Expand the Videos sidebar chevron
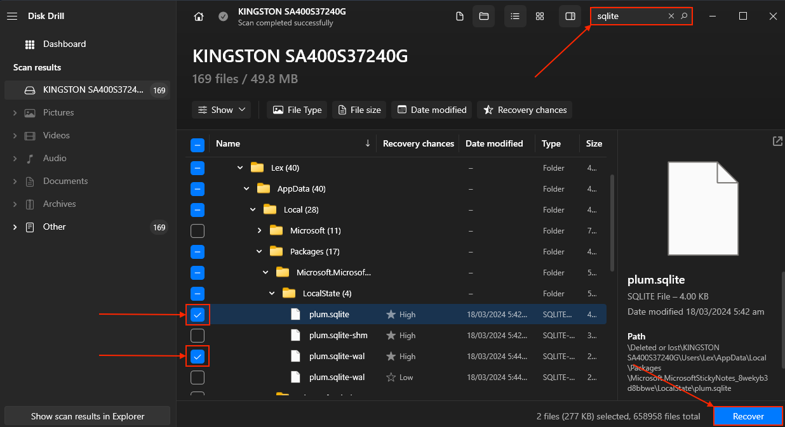785x427 pixels. [x=15, y=135]
